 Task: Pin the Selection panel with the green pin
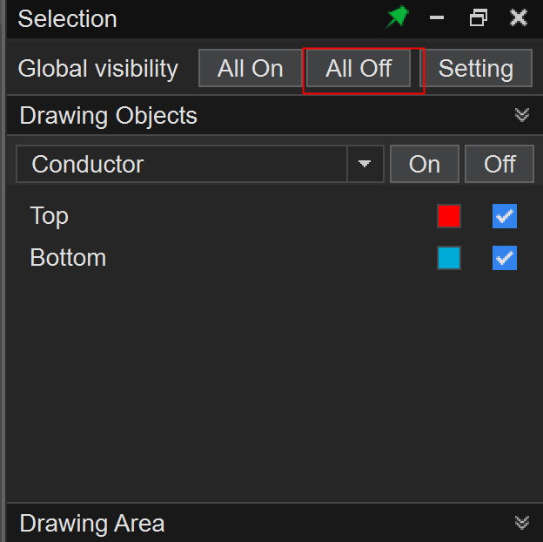[x=398, y=18]
